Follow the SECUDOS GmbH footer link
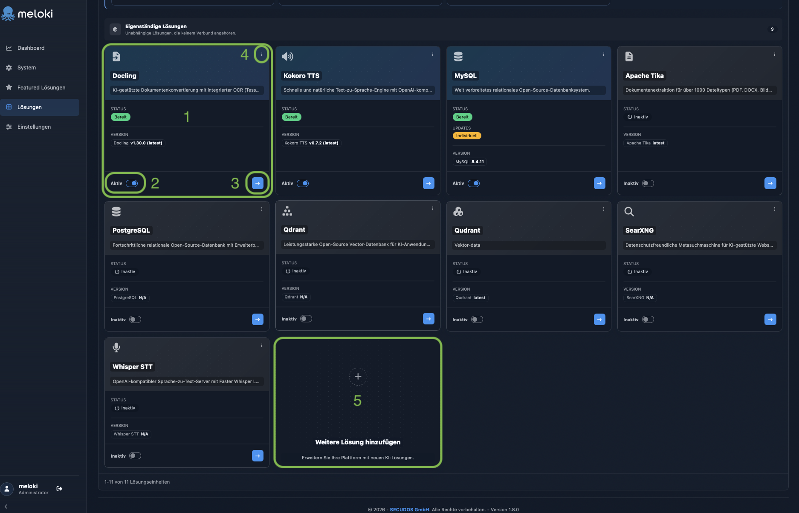The height and width of the screenshot is (513, 799). tap(409, 510)
